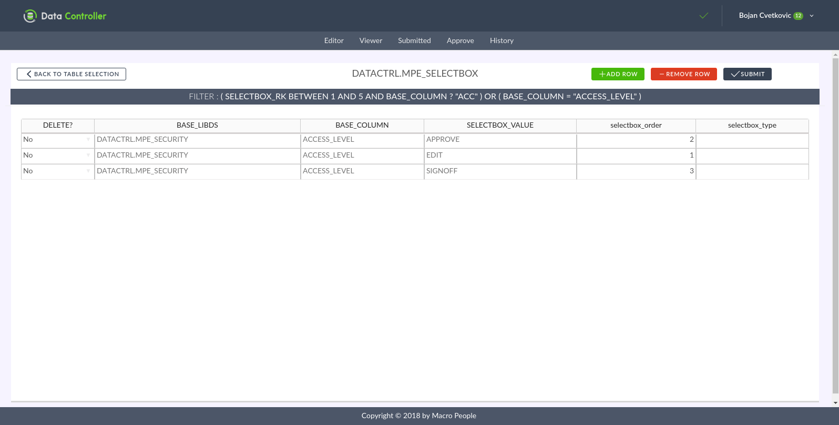Click the selectbox_order column header

(636, 126)
